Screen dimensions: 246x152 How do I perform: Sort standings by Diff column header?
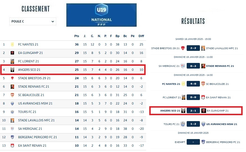click(x=141, y=36)
